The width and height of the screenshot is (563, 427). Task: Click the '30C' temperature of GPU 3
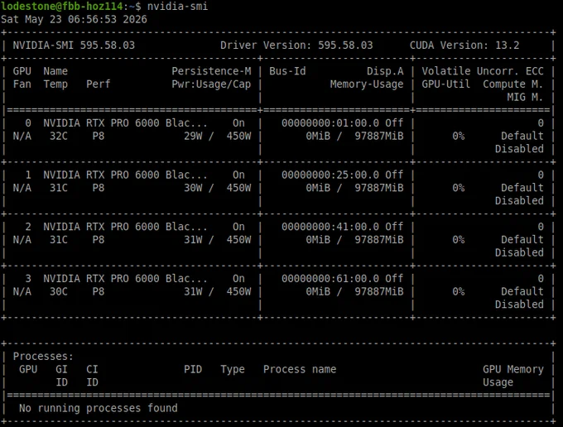59,291
